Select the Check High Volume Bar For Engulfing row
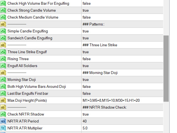 click(x=82, y=3)
